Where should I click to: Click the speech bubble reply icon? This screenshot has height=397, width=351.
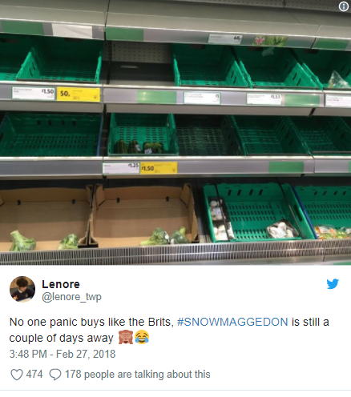tap(55, 375)
